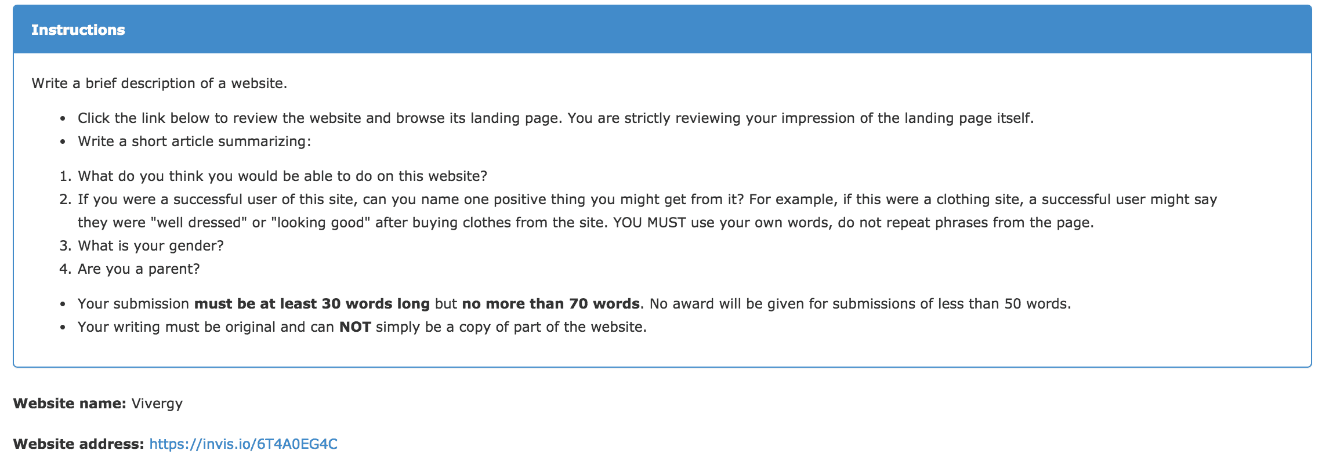Open the invis.io website address link
1333x464 pixels.
tap(243, 444)
